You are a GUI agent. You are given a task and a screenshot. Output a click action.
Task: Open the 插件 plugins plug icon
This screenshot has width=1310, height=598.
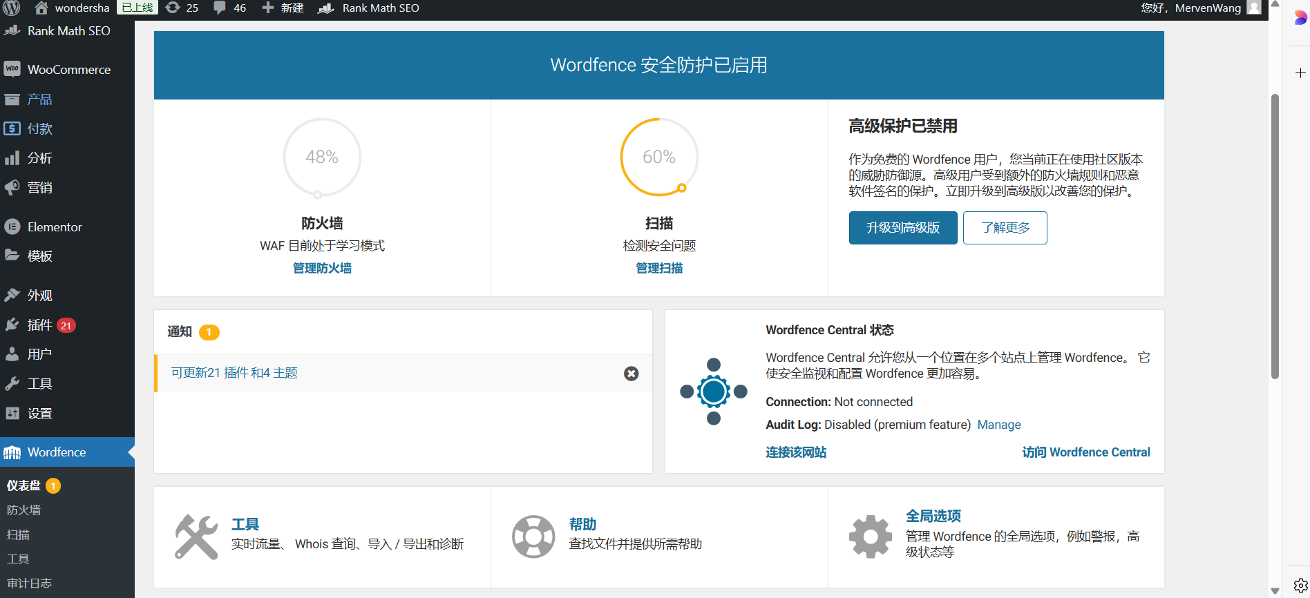click(12, 325)
